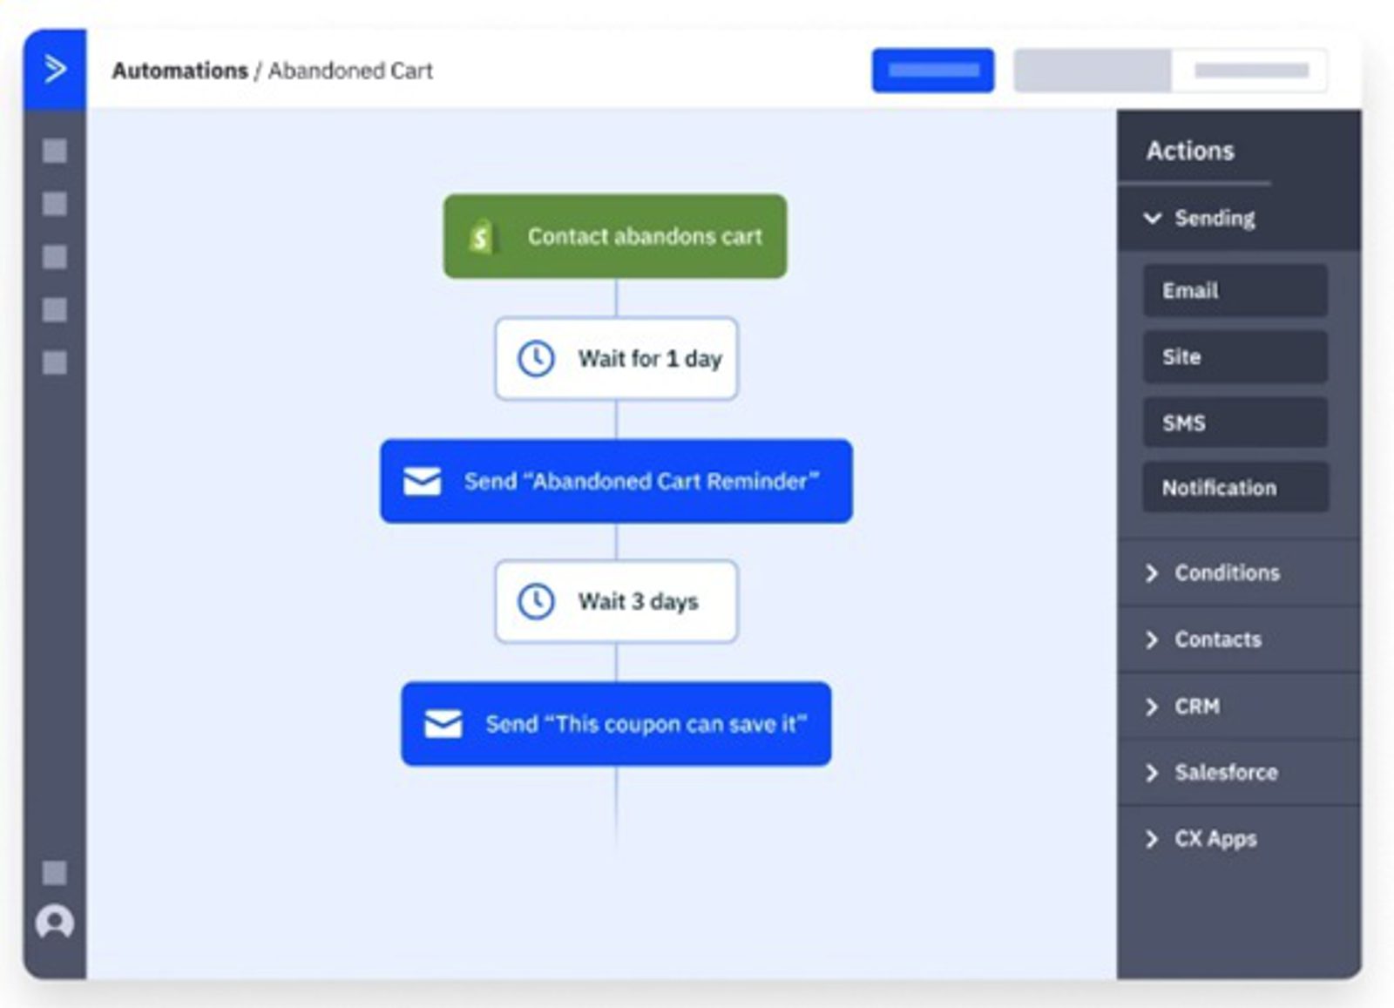
Task: Click the Shopify icon on trigger block
Action: (x=480, y=236)
